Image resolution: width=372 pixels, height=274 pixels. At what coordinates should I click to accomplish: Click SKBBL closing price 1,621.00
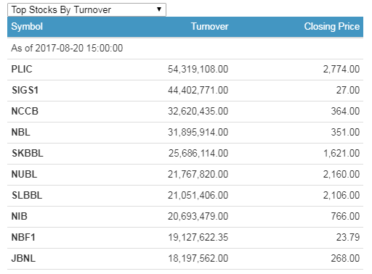(x=341, y=153)
